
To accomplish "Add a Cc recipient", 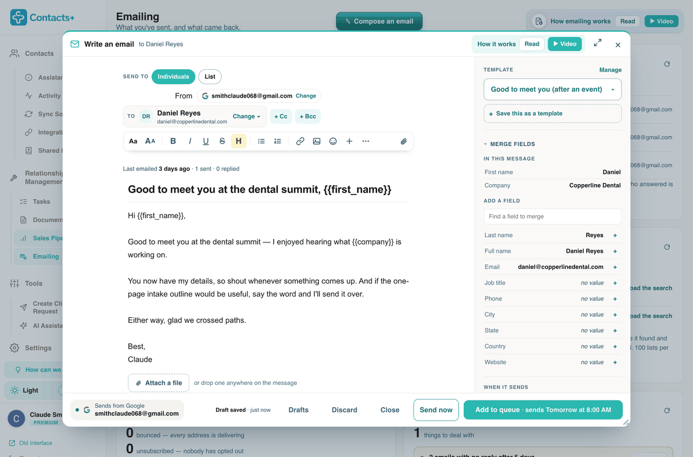I will (281, 117).
